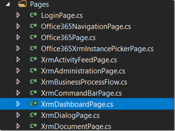Select LoginPage.cs file name
175x131 pixels.
62,15
